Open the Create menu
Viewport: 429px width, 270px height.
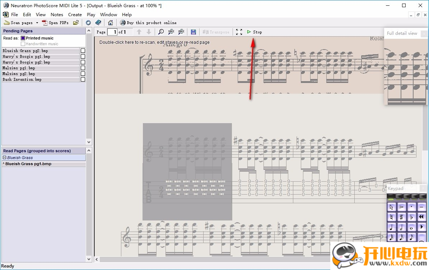[x=75, y=15]
